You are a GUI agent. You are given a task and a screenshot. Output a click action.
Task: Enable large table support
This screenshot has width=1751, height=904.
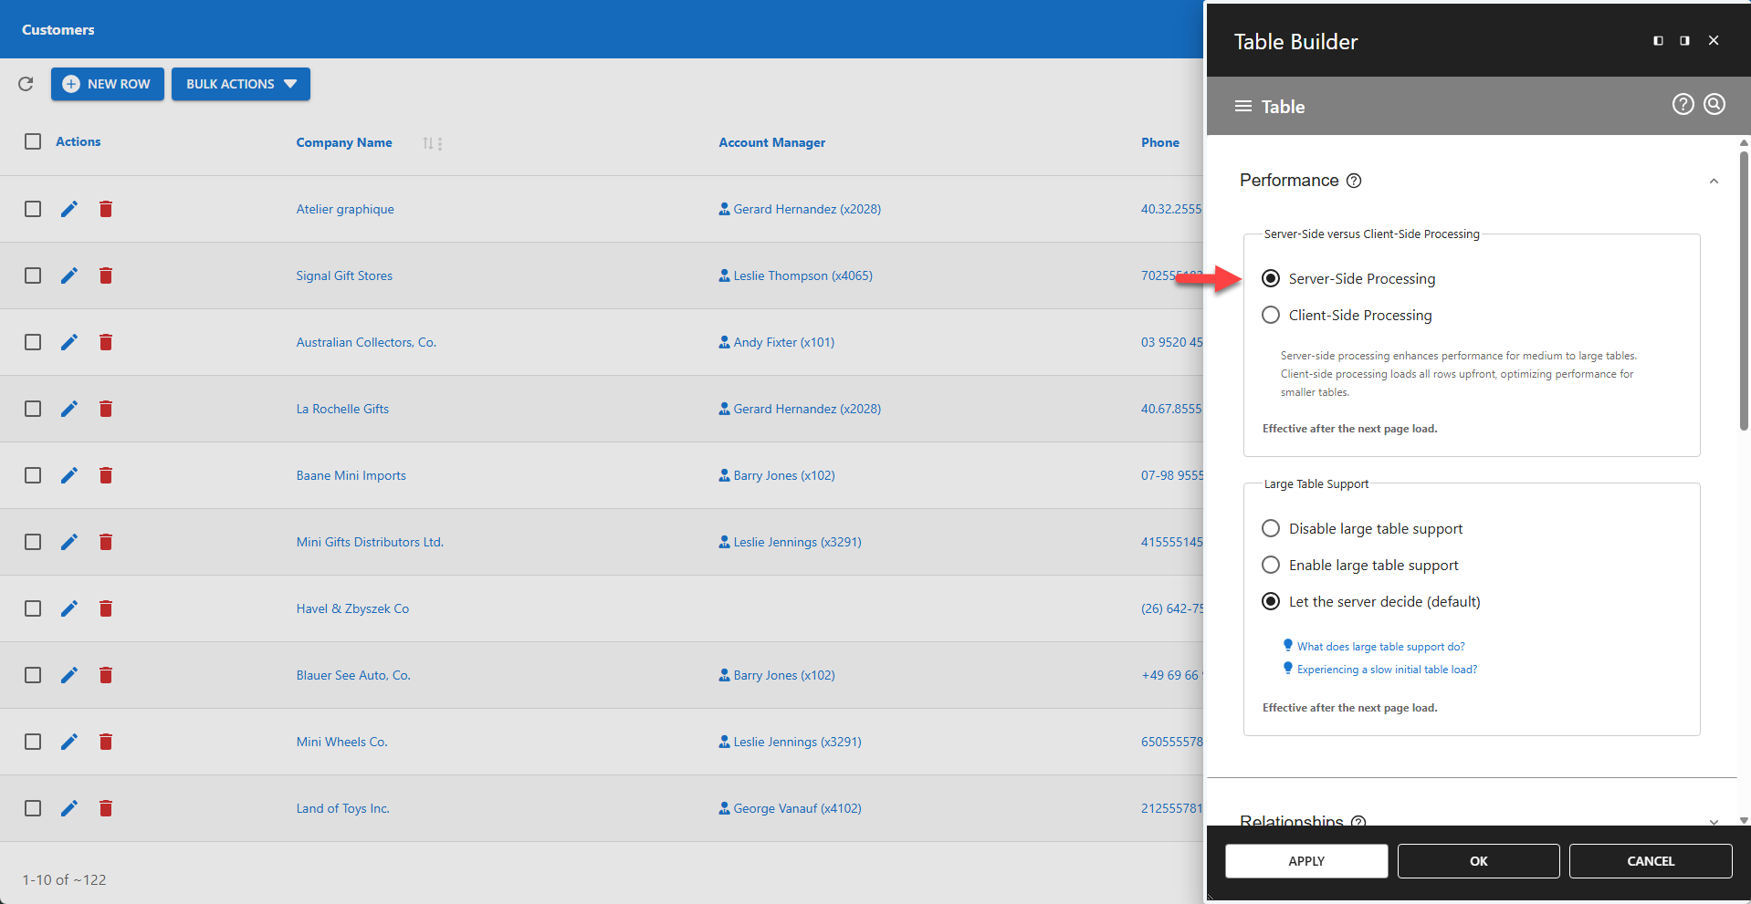pos(1271,565)
